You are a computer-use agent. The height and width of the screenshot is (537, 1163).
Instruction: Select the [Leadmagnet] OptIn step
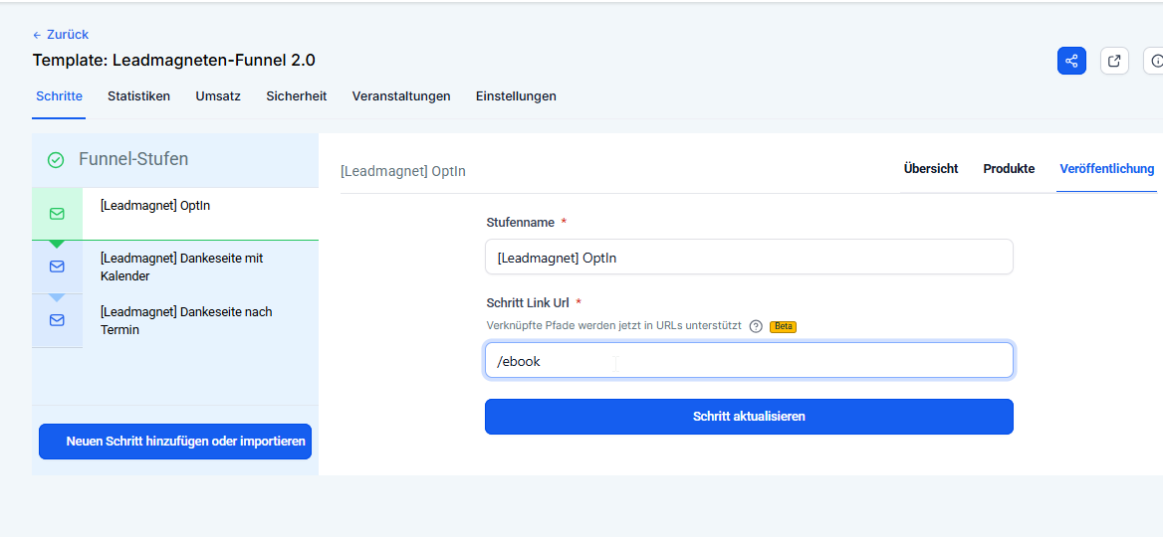click(175, 214)
